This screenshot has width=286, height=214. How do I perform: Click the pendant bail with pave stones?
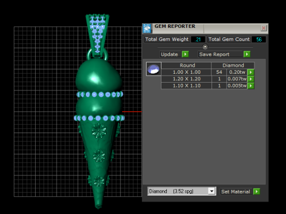click(97, 35)
